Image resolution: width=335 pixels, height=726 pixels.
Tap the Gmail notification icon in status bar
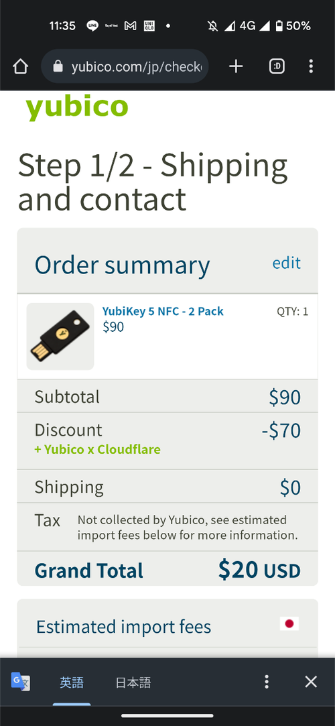[x=130, y=26]
